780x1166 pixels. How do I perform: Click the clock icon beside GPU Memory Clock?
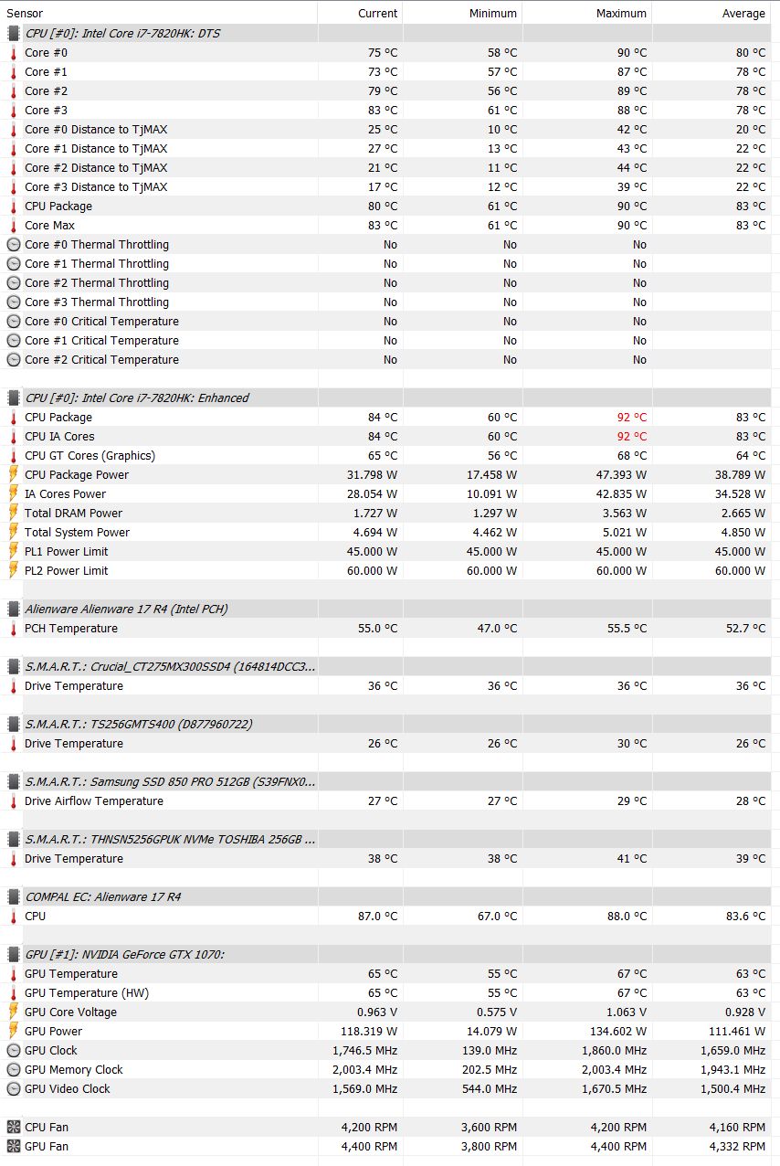(14, 1070)
